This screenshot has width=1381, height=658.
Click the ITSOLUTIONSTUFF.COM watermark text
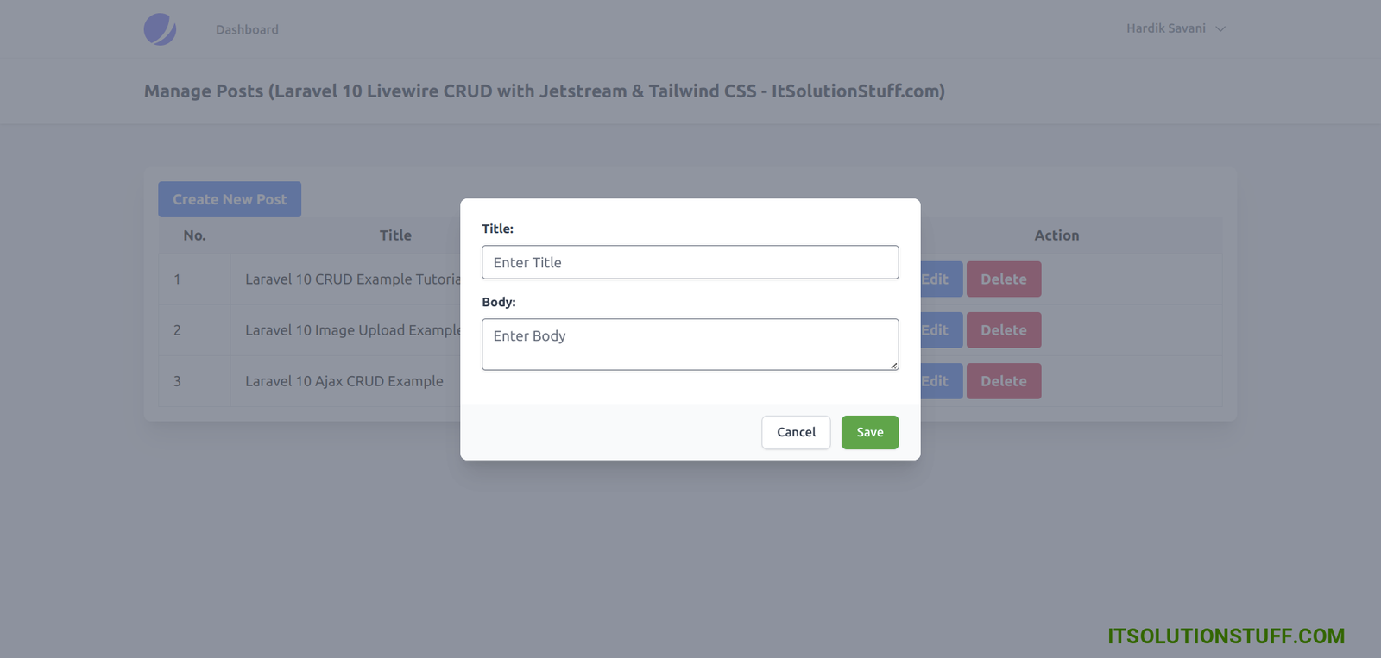coord(1226,636)
